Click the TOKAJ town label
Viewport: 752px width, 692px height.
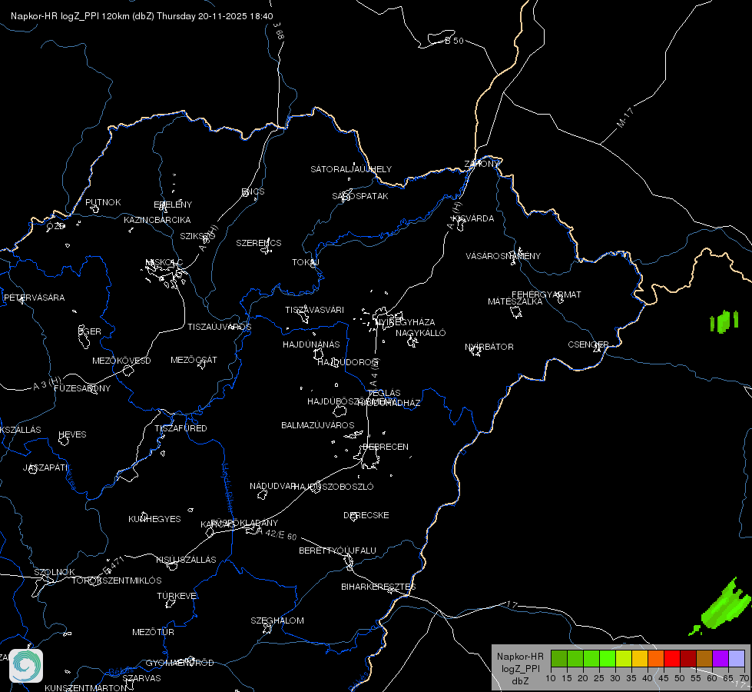point(306,262)
